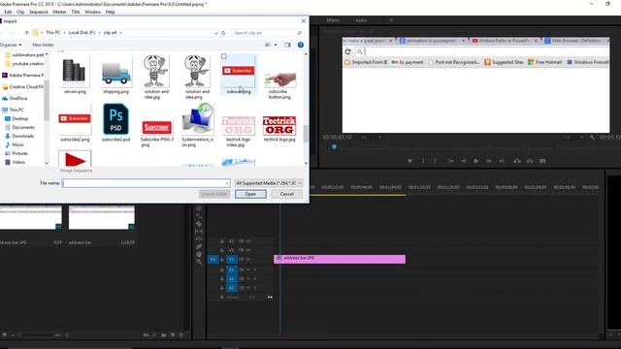
Task: Open the Sequence menu
Action: click(x=39, y=12)
